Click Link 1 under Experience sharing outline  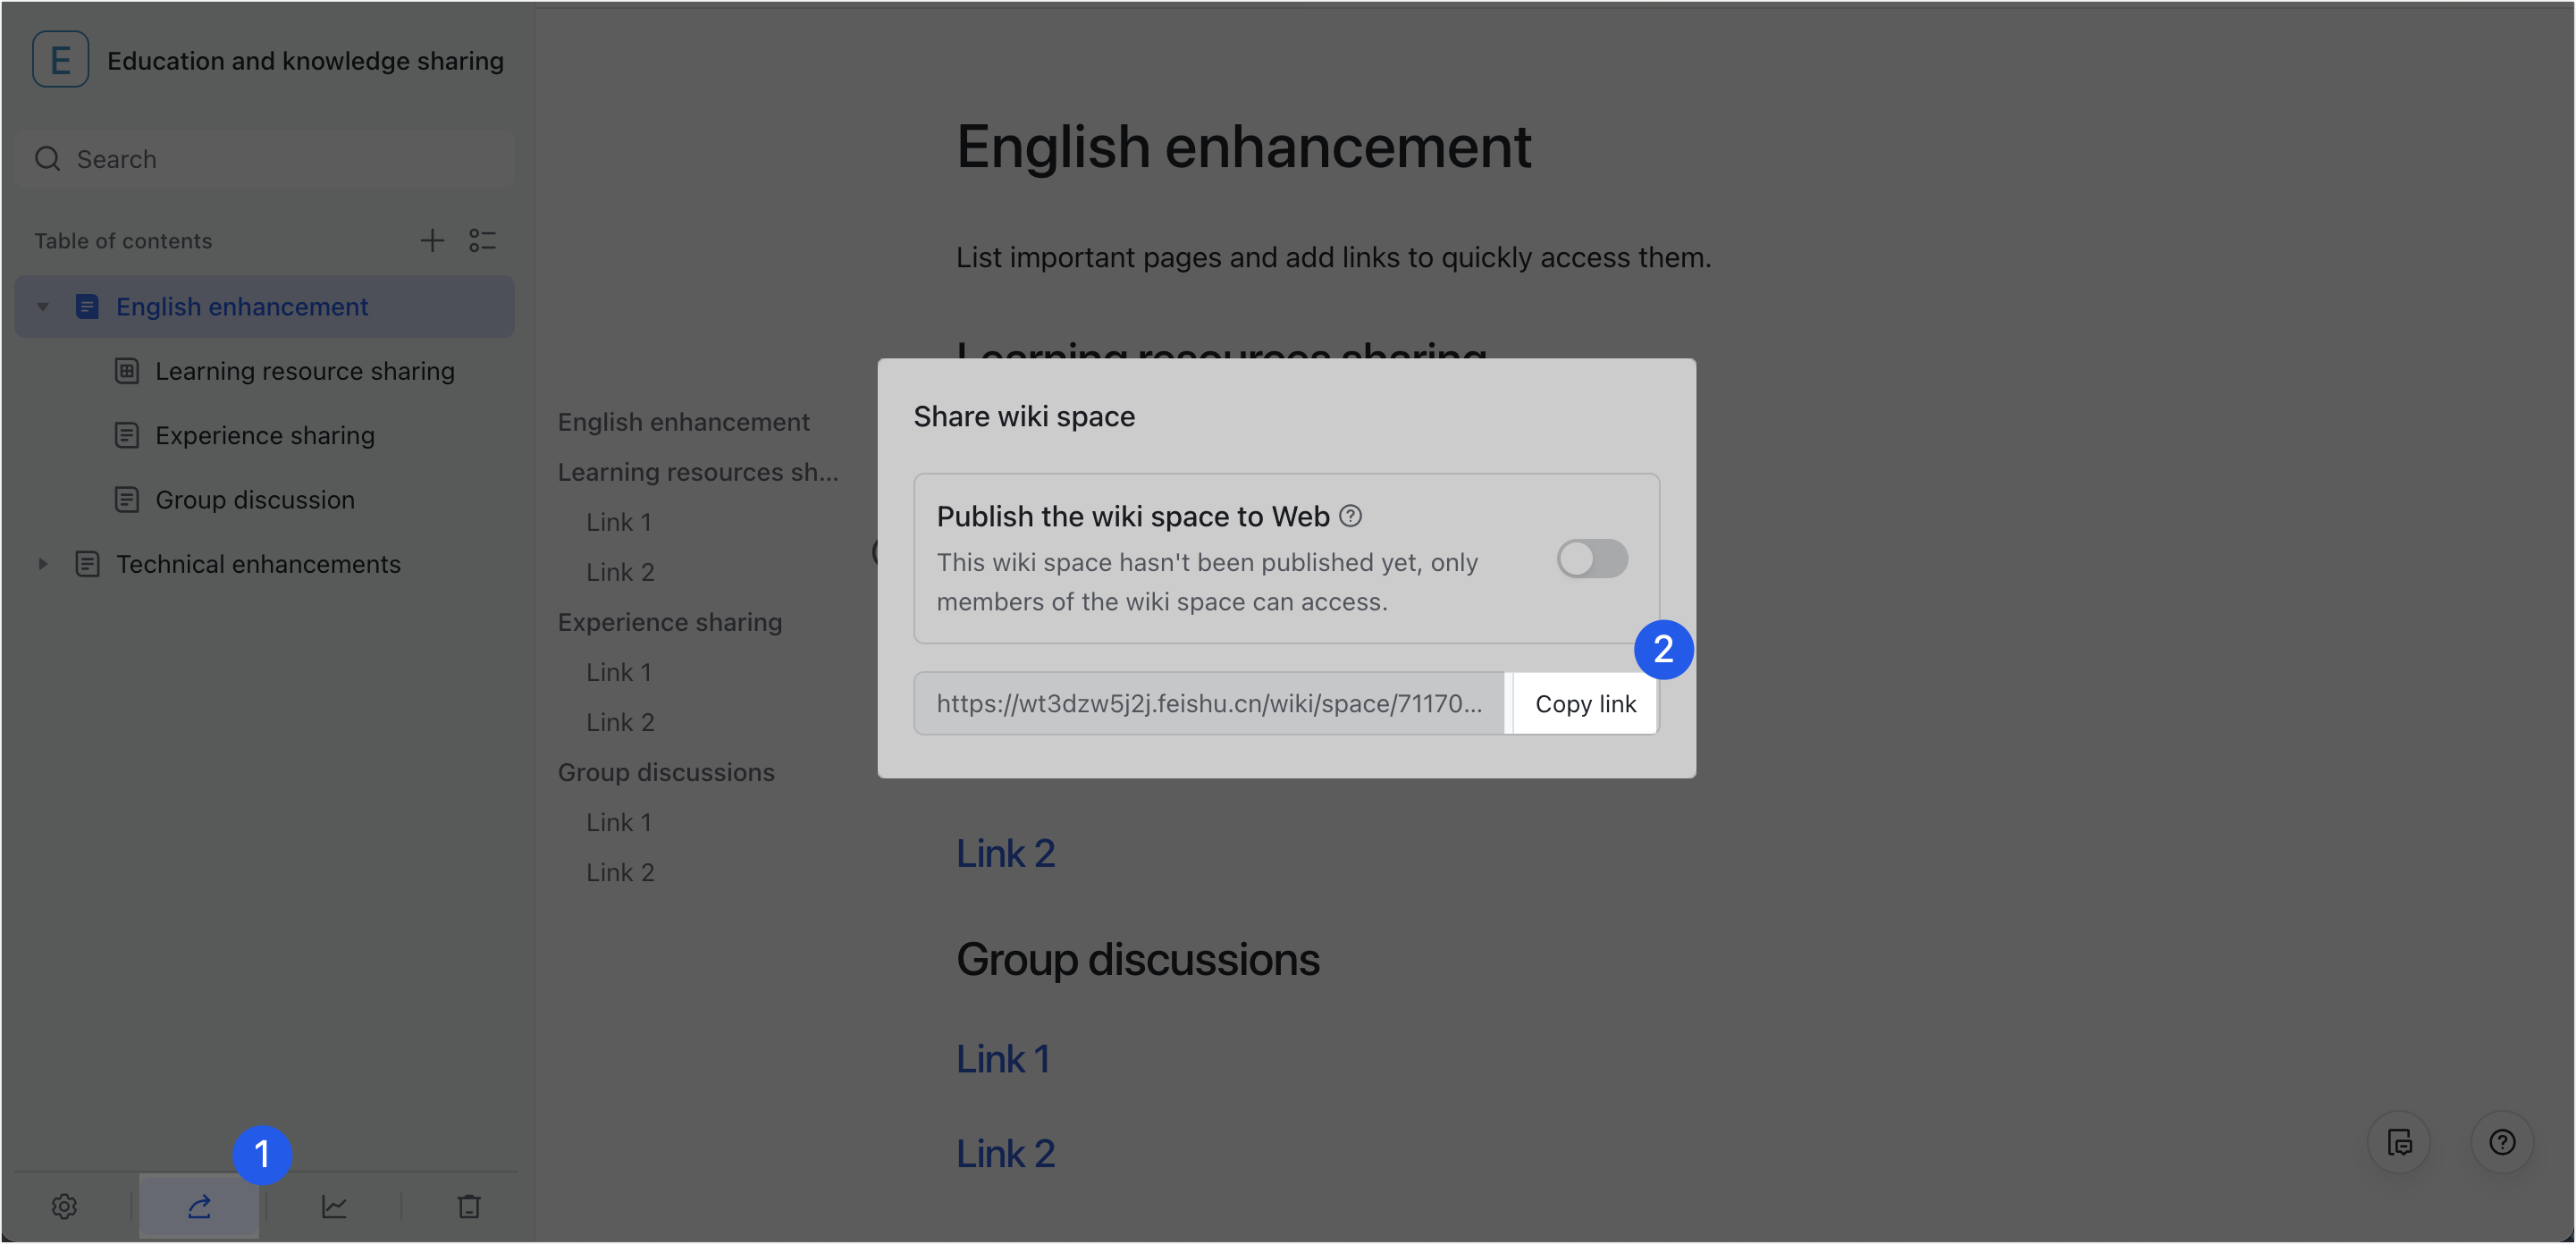[619, 672]
